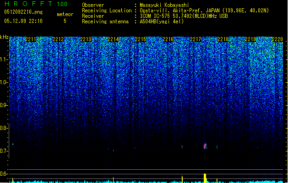Select the filename 0512092210.png
The width and height of the screenshot is (288, 183).
coord(23,12)
